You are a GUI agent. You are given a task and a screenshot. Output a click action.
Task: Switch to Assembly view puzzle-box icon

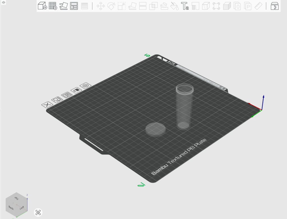pyautogui.click(x=275, y=6)
